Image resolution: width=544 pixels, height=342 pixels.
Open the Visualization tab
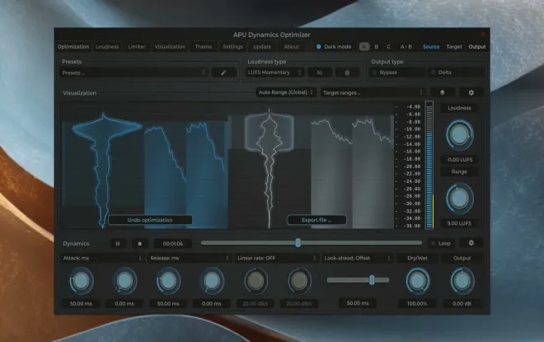pos(170,47)
